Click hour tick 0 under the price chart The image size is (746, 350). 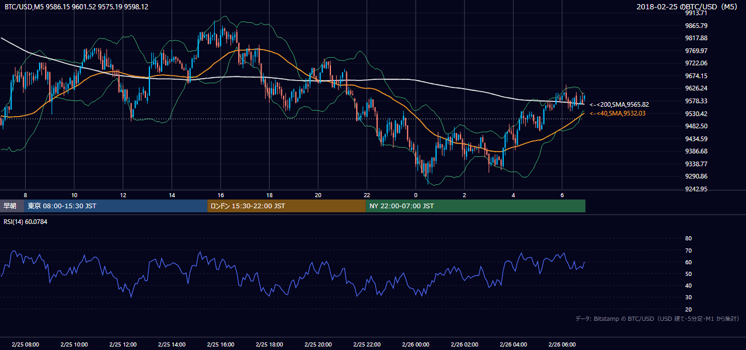tap(416, 195)
